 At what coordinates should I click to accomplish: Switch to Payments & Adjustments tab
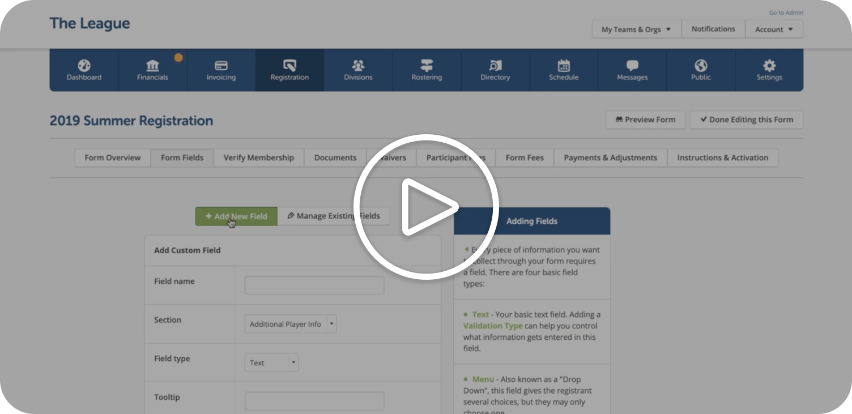tap(610, 158)
